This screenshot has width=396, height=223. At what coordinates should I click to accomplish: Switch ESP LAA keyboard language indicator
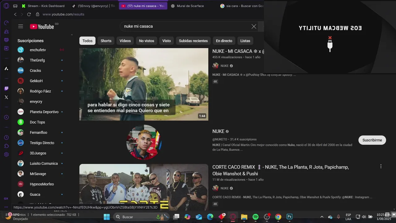(x=348, y=217)
